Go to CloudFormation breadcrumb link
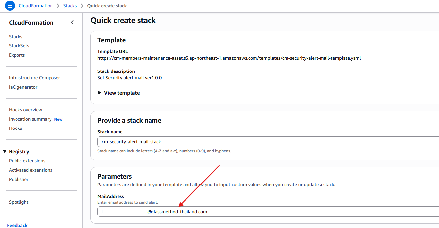The height and width of the screenshot is (228, 439). point(36,6)
